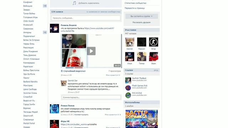
Task: Open member Егор's Counter-Strike avatar
Action: point(154,42)
